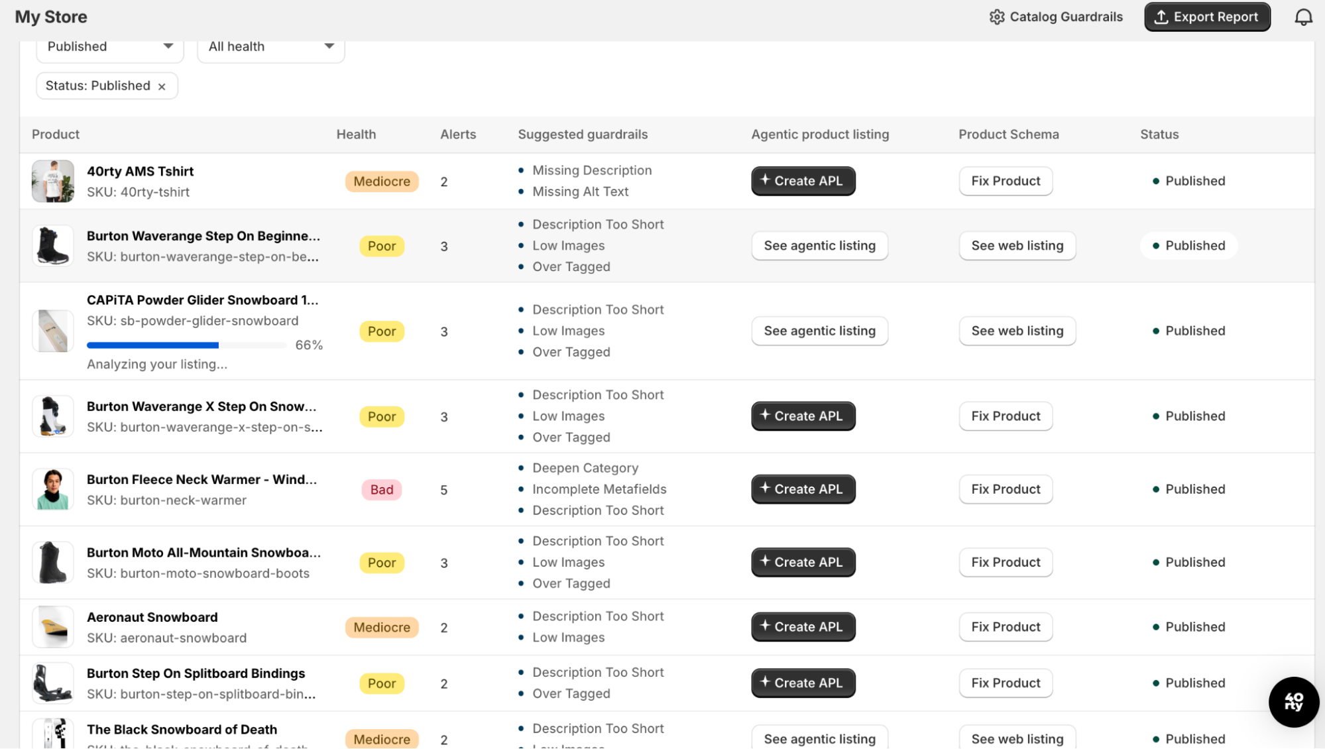
Task: Click the 66% progress value
Action: [309, 345]
